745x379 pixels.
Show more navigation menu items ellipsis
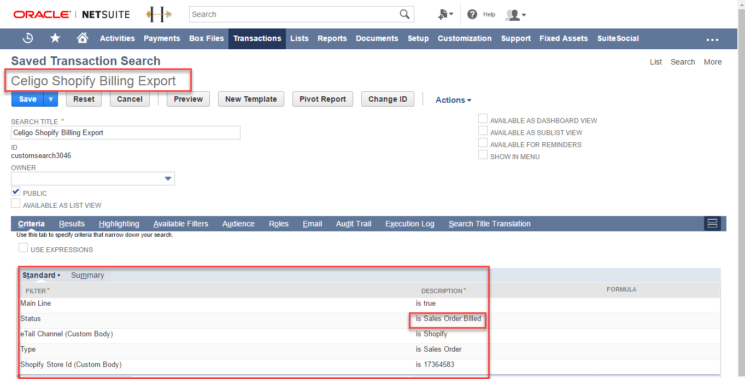click(712, 39)
